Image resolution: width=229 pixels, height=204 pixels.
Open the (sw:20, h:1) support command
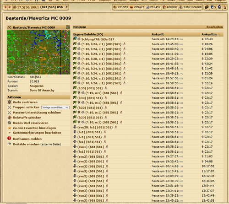(x=95, y=127)
